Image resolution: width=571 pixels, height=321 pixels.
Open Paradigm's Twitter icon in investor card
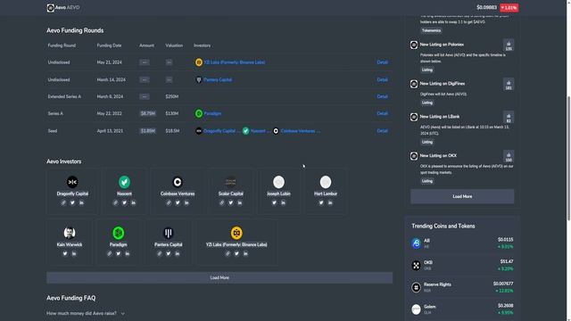[x=119, y=253]
